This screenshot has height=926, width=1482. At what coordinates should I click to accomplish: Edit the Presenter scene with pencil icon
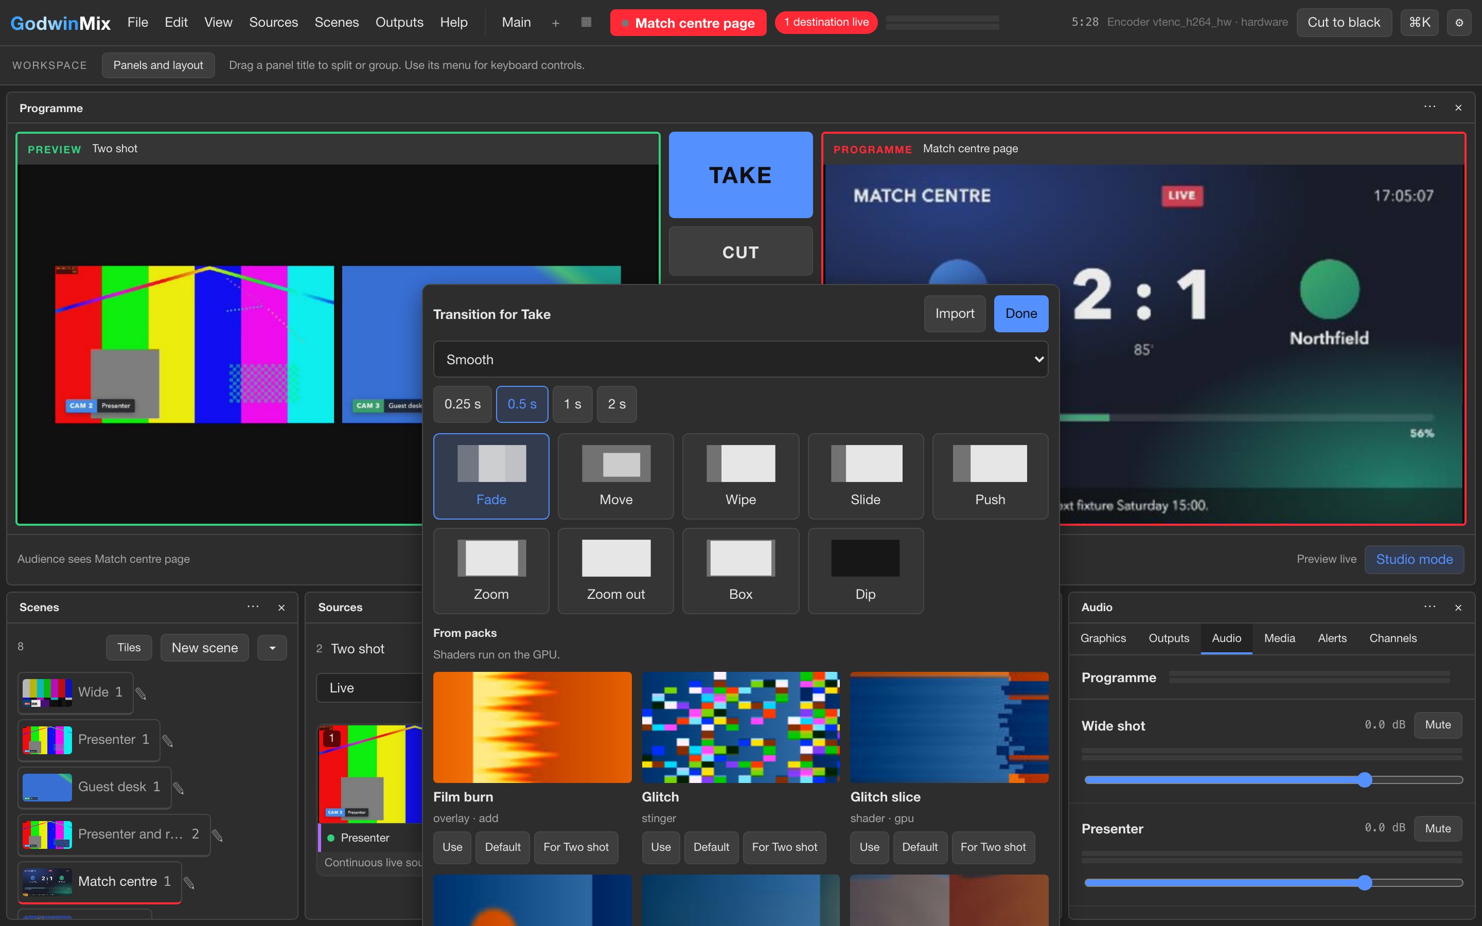point(167,740)
